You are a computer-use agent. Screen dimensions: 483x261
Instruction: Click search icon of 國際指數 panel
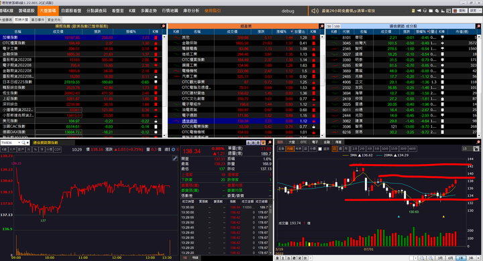pyautogui.click(x=163, y=27)
